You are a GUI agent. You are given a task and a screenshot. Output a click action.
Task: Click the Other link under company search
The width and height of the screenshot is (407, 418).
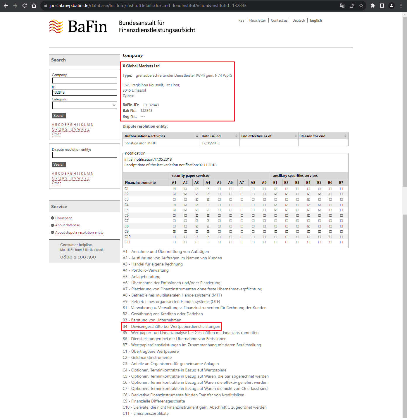pos(56,134)
